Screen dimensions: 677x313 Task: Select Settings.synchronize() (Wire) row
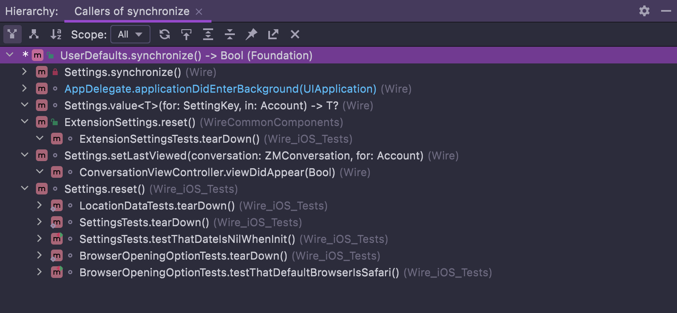click(x=338, y=72)
